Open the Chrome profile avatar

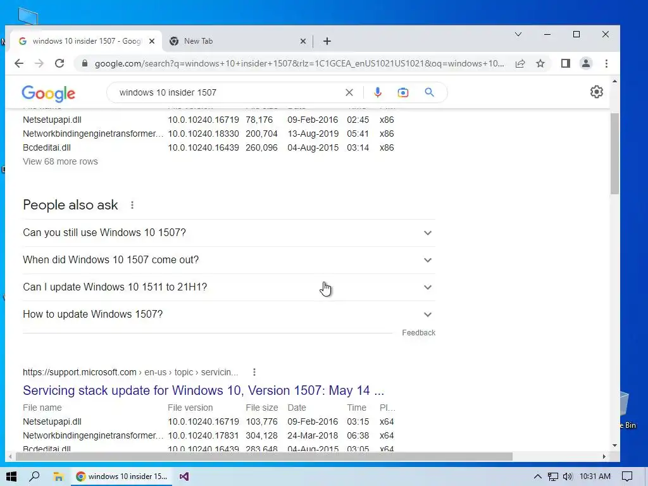point(585,63)
